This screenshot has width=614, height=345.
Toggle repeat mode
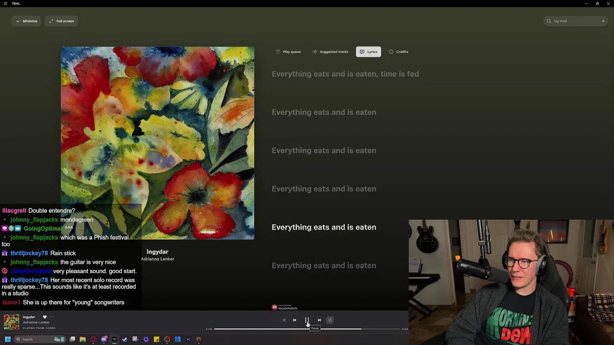click(330, 320)
